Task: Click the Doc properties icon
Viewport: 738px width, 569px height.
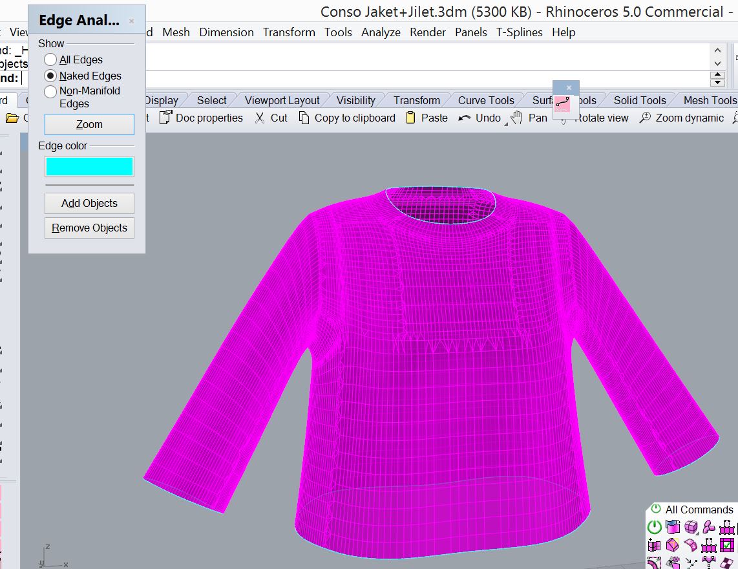Action: click(x=165, y=117)
